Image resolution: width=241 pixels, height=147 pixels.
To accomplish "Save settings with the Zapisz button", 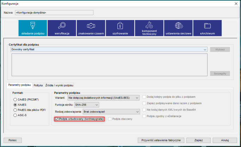I will pos(198,140).
